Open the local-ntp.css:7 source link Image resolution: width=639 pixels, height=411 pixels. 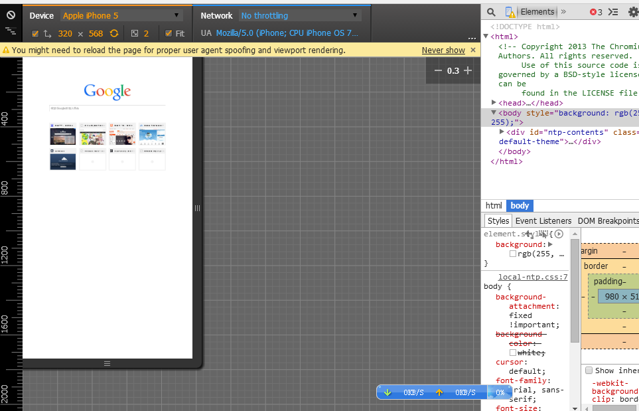pyautogui.click(x=533, y=277)
